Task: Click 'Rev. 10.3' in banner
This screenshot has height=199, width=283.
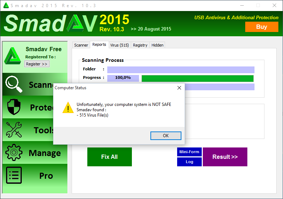Action: tap(112, 29)
